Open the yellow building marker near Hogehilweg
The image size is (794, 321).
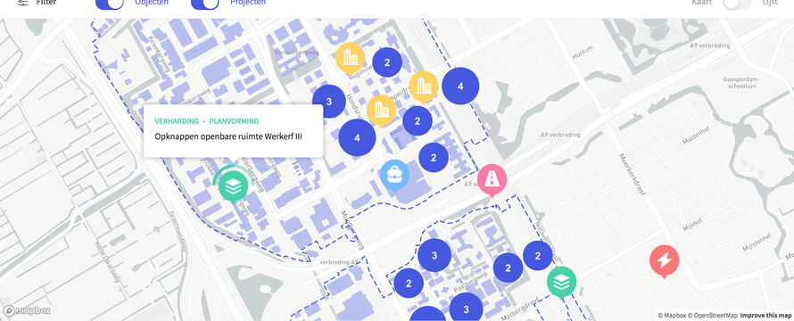pos(350,58)
